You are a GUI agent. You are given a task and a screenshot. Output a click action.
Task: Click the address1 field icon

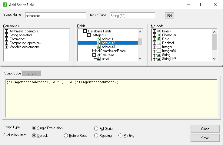[98, 39]
